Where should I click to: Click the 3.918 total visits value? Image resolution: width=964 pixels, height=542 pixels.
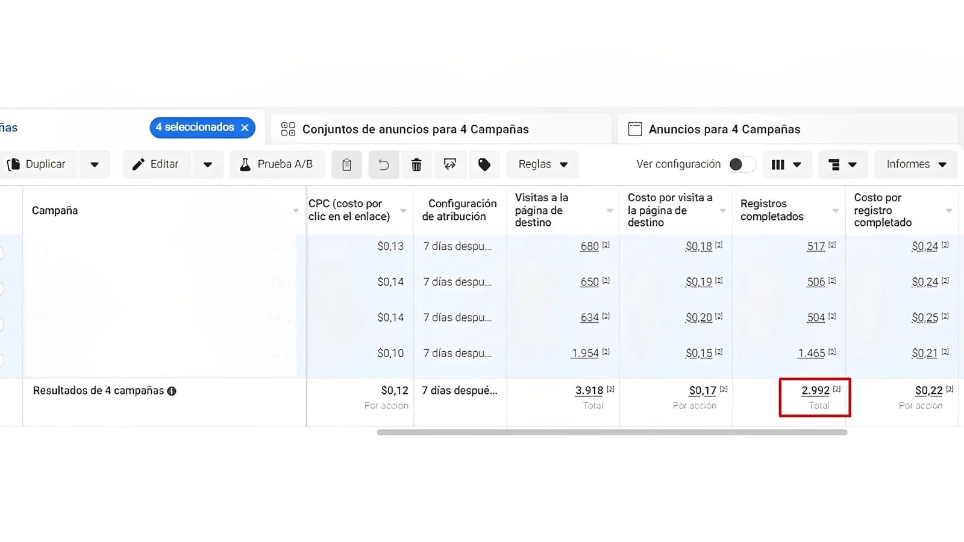(x=589, y=390)
